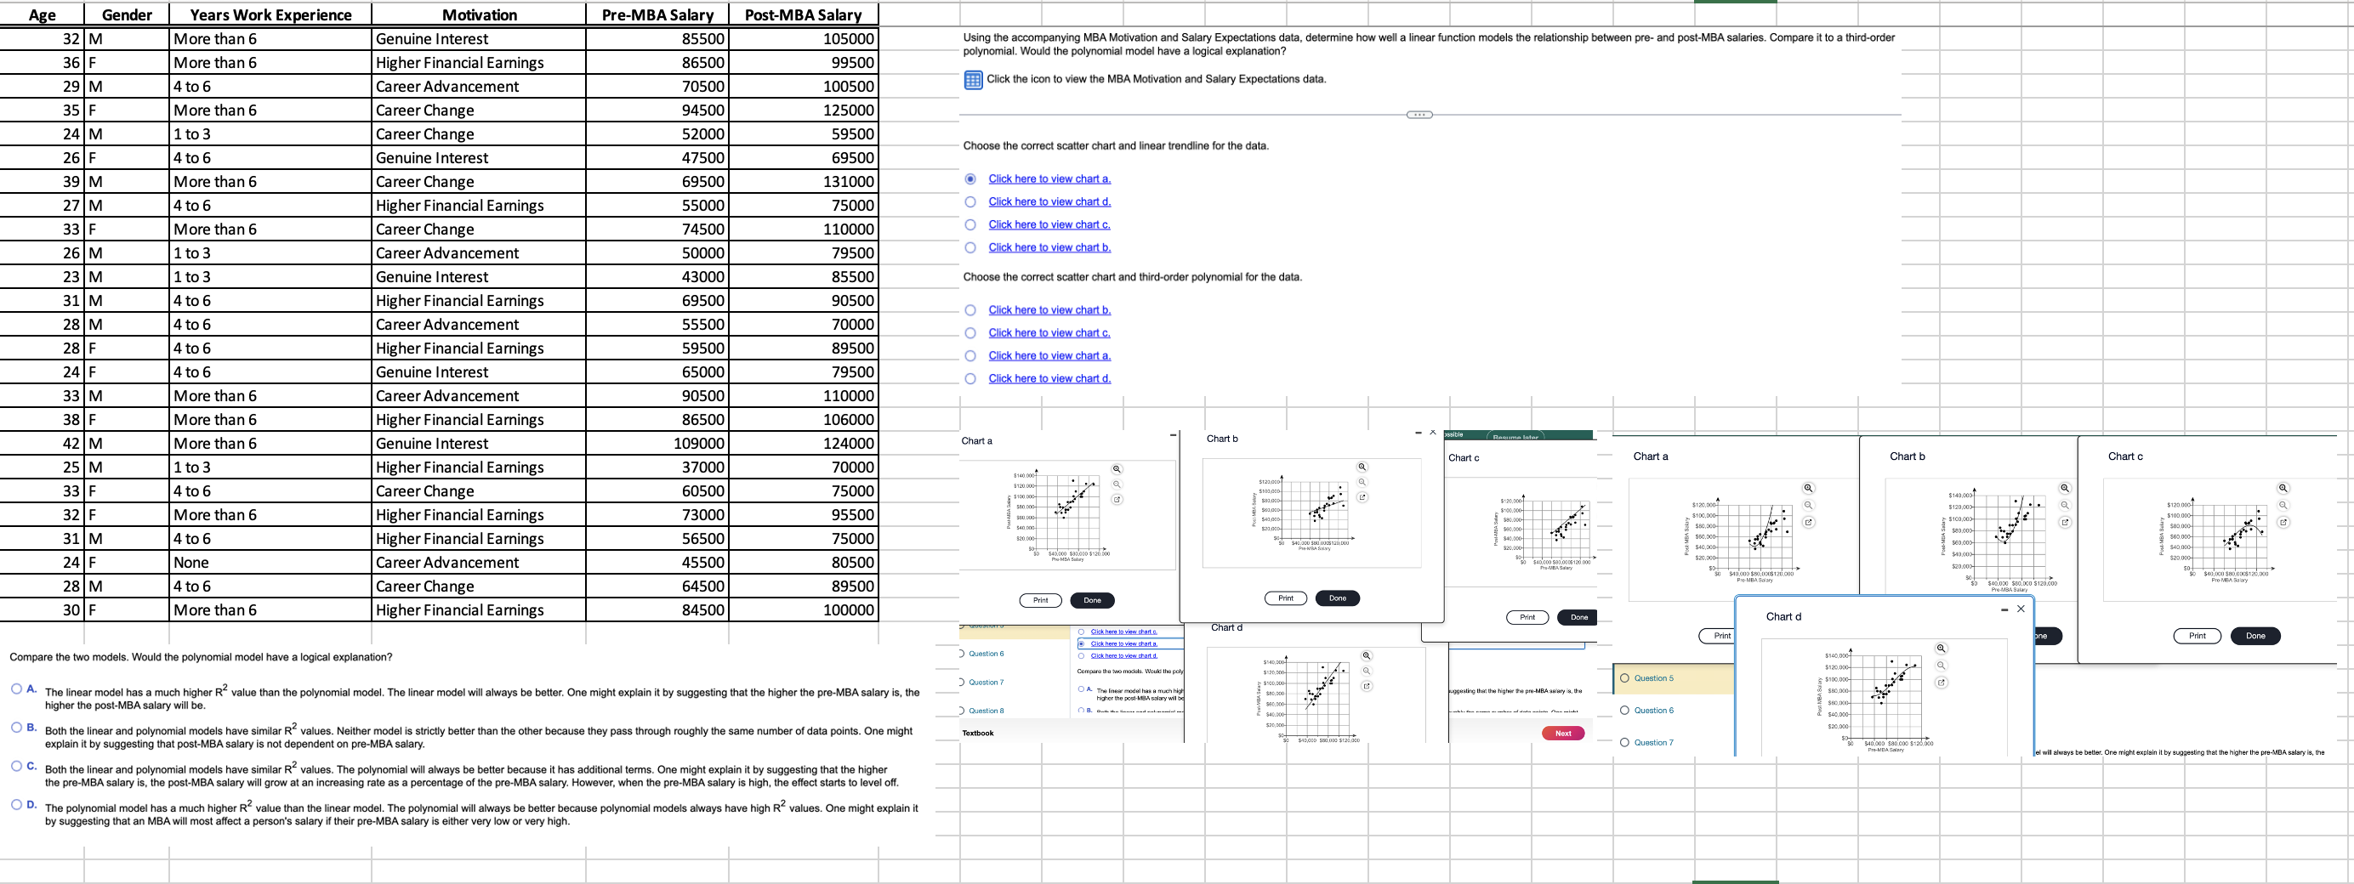Zoom in on the Chart a scatter plot
This screenshot has width=2354, height=884.
tap(1117, 468)
